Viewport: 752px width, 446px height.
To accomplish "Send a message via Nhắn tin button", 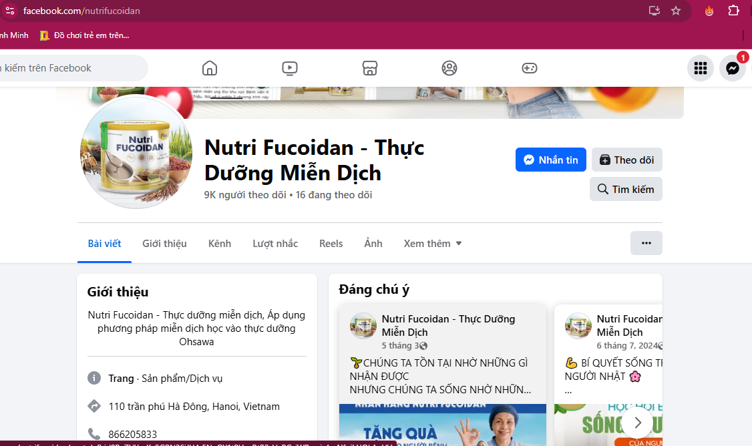I will pyautogui.click(x=550, y=160).
